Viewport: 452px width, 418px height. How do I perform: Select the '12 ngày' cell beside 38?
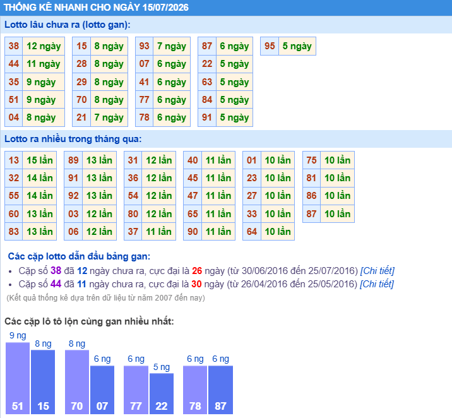click(44, 46)
